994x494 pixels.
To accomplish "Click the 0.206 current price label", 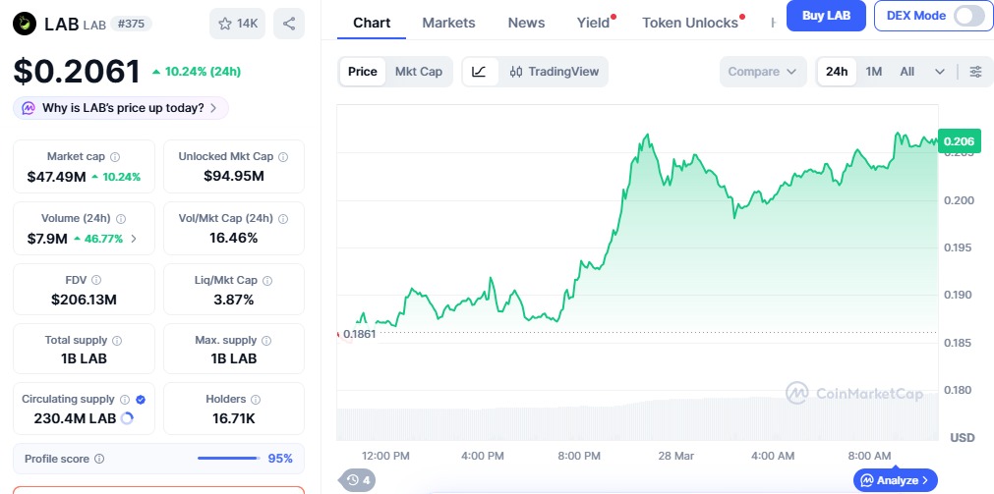I will tap(960, 140).
